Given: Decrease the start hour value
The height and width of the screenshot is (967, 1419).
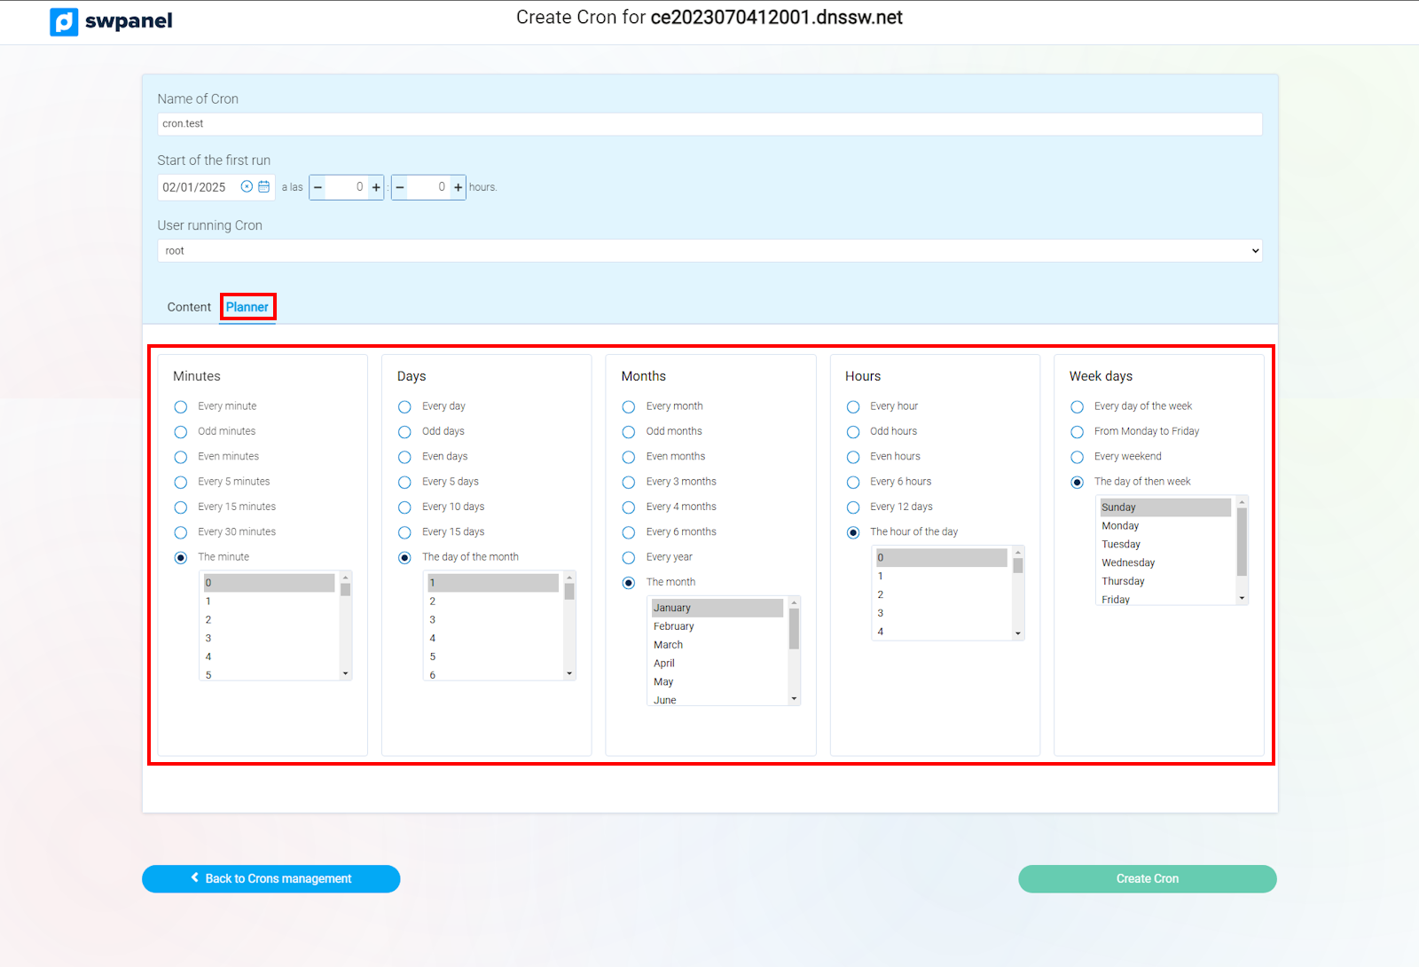Looking at the screenshot, I should 318,187.
